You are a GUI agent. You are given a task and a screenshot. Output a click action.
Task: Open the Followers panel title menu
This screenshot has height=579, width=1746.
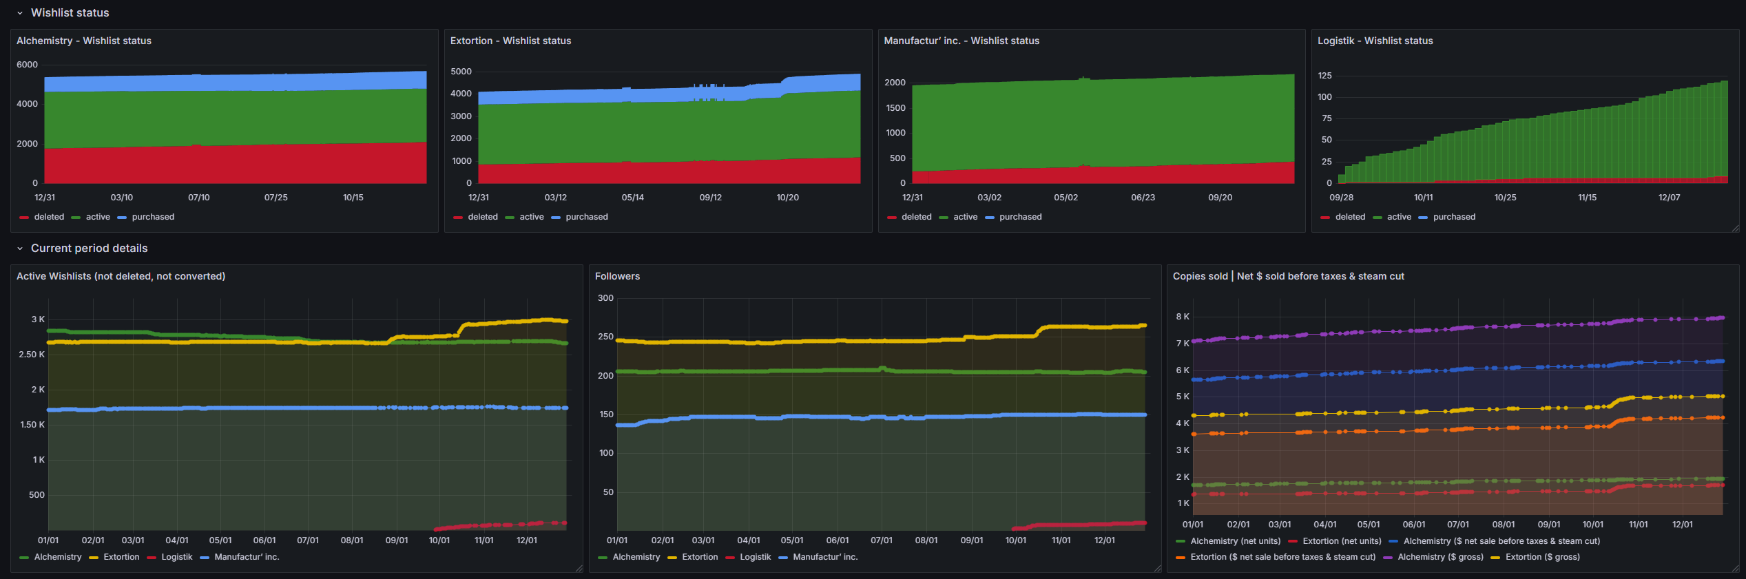click(x=617, y=276)
